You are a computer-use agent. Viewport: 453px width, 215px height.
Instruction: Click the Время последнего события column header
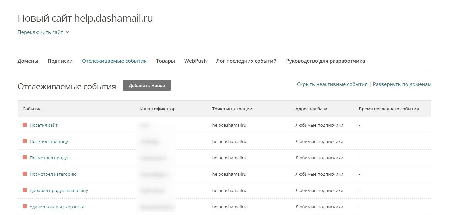(389, 109)
